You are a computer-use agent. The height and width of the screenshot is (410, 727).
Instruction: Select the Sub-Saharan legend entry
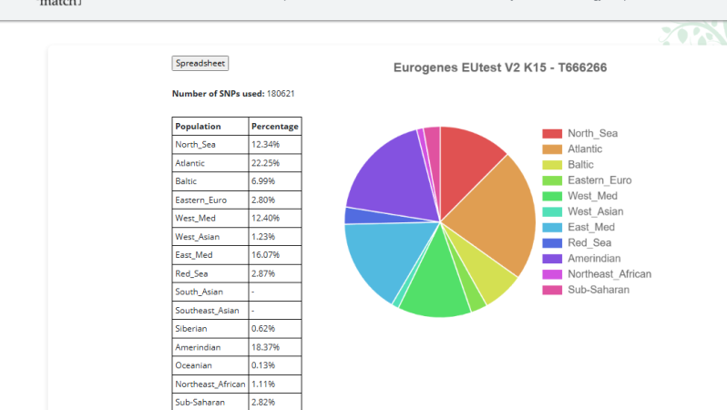(x=586, y=290)
